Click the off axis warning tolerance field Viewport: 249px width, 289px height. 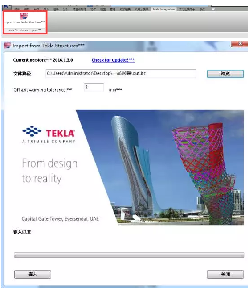[94, 88]
